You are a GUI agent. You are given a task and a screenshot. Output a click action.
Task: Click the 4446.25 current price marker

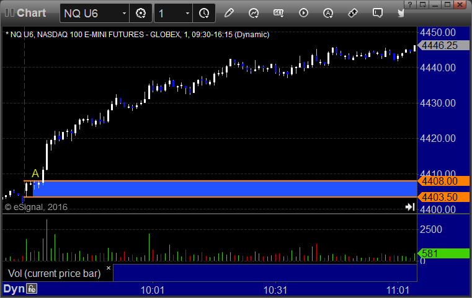pos(443,45)
